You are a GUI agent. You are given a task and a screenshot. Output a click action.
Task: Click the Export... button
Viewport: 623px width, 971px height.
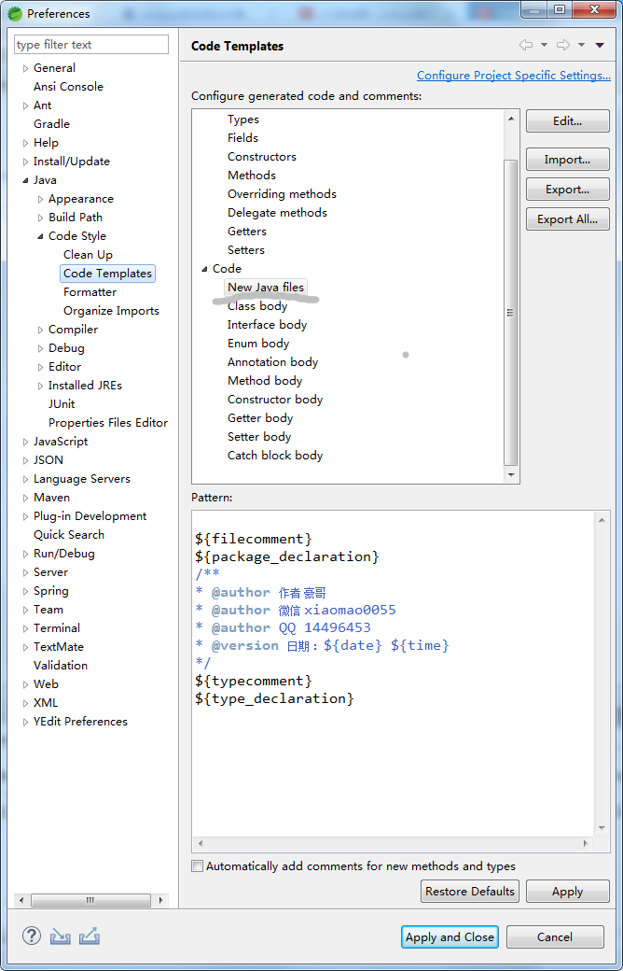click(567, 189)
